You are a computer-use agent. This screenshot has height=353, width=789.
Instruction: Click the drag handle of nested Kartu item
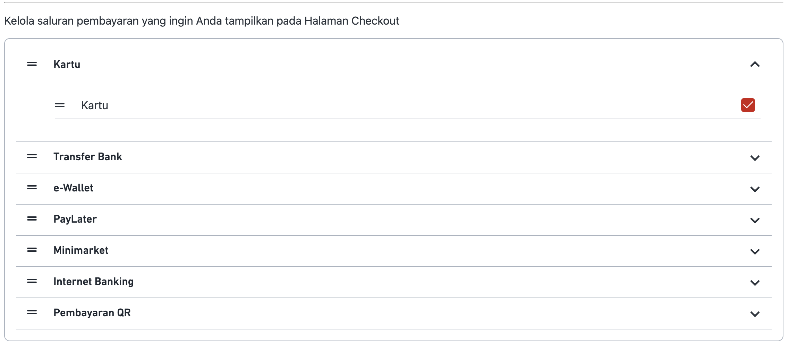coord(60,105)
